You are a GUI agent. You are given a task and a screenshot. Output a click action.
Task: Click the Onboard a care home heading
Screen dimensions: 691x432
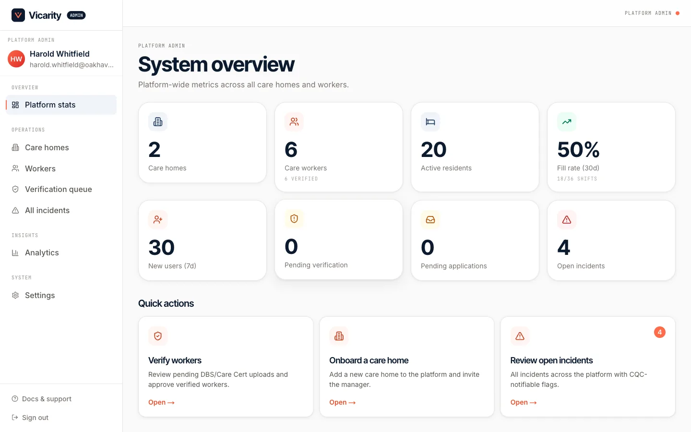[369, 360]
